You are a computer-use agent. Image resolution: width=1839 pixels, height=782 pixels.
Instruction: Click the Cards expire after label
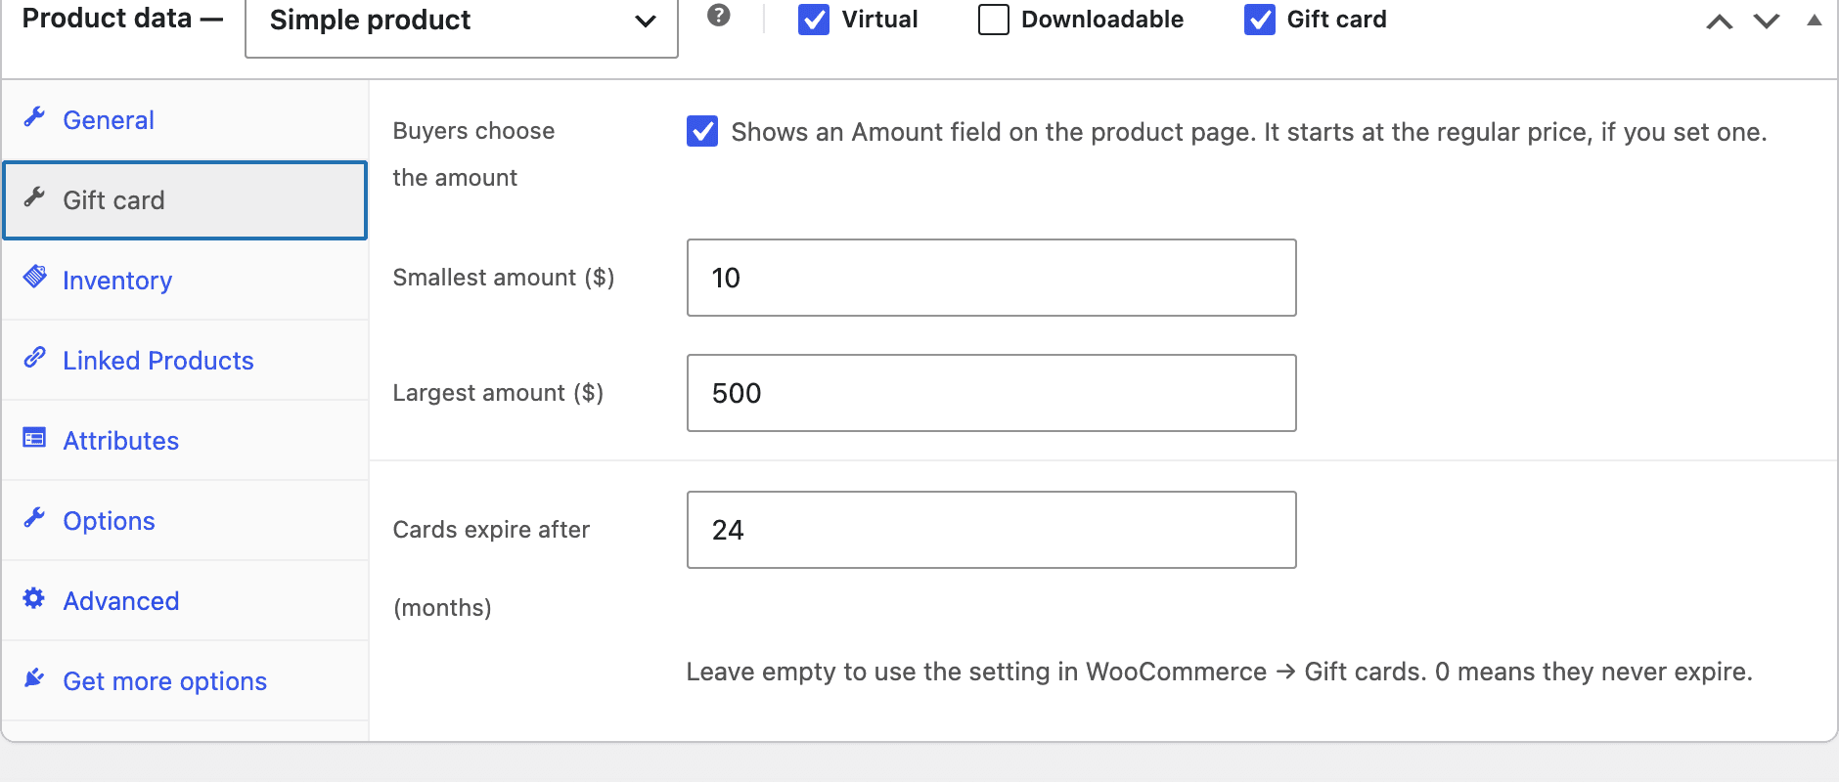(x=491, y=530)
